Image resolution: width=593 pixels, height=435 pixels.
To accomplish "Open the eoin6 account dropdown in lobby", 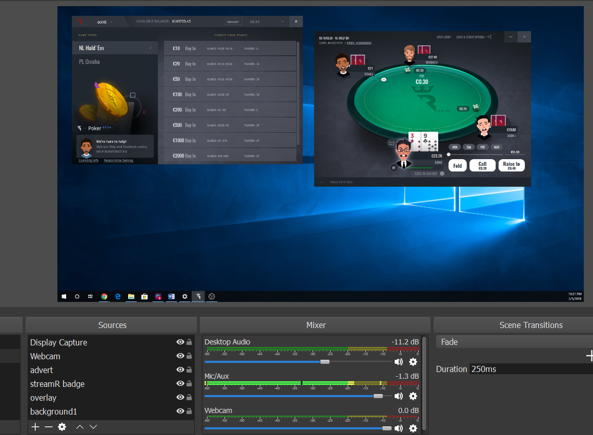I will pyautogui.click(x=105, y=22).
